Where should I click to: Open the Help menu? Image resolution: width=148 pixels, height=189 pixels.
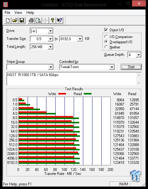[x=30, y=13]
